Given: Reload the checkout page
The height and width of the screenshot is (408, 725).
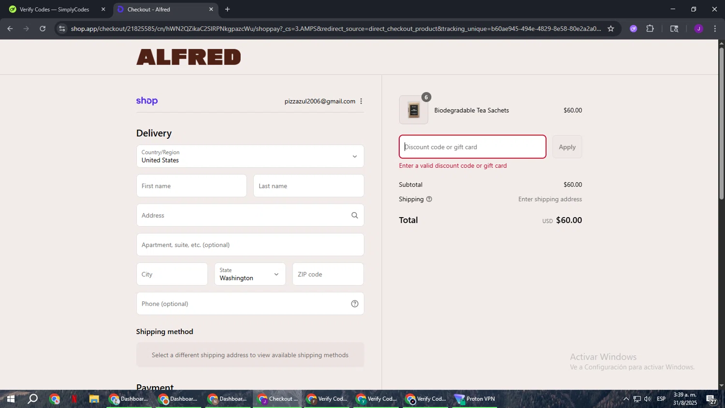Looking at the screenshot, I should (x=43, y=29).
